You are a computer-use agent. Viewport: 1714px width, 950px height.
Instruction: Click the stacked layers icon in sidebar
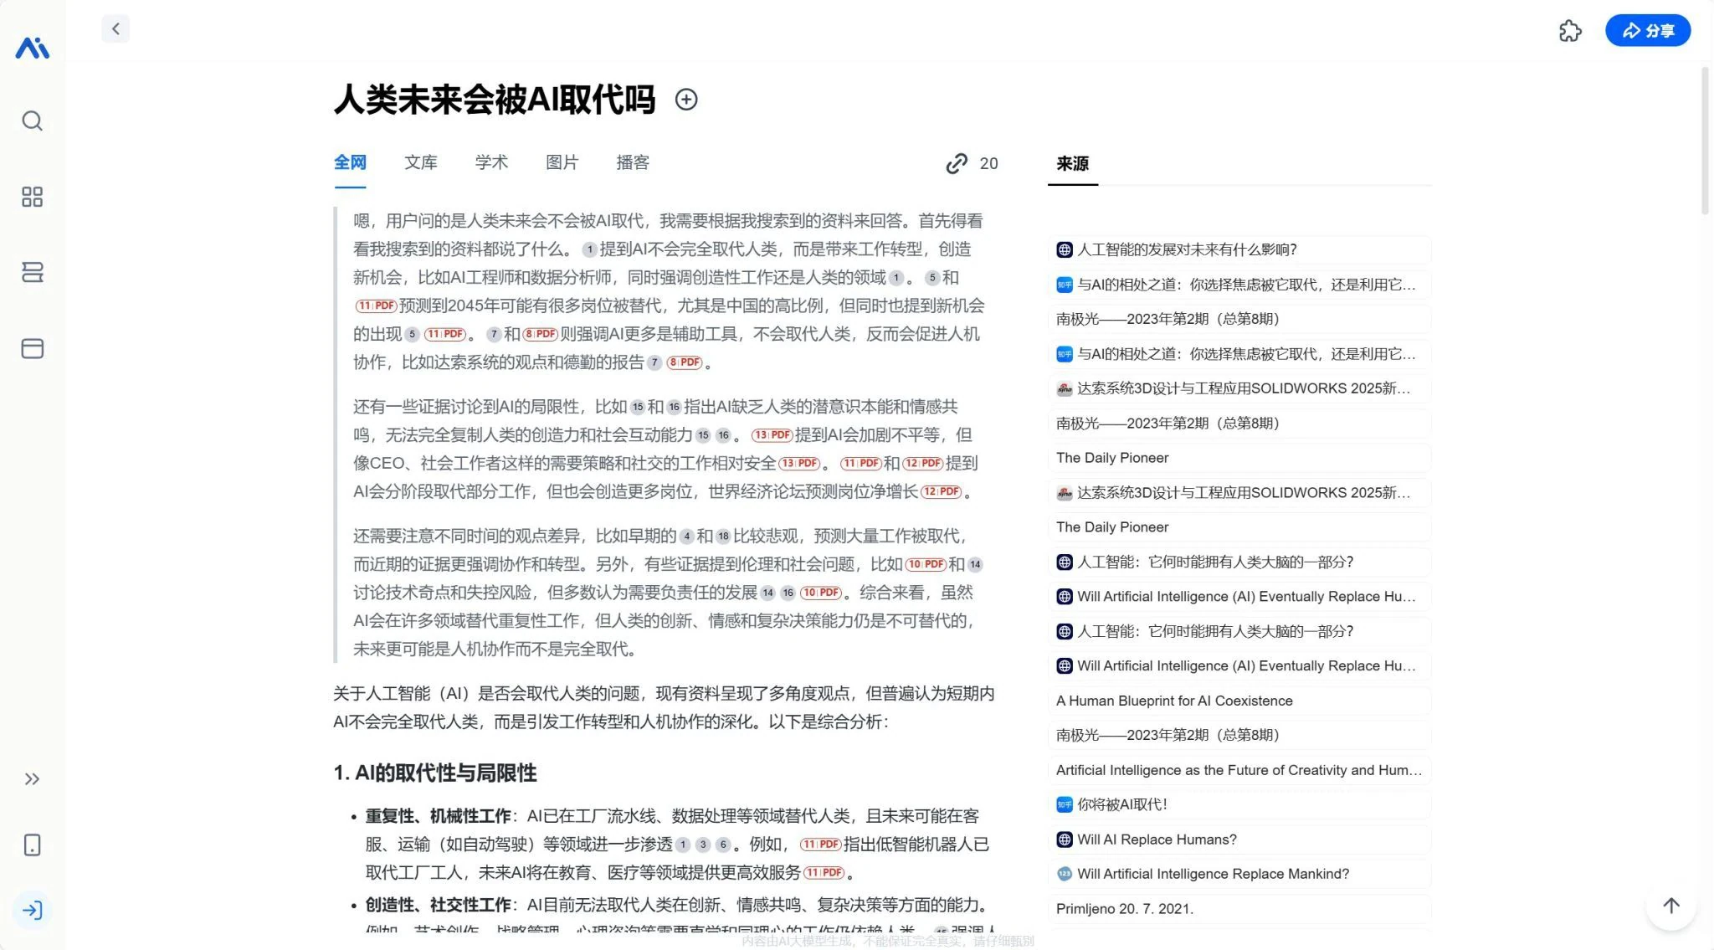click(x=32, y=272)
